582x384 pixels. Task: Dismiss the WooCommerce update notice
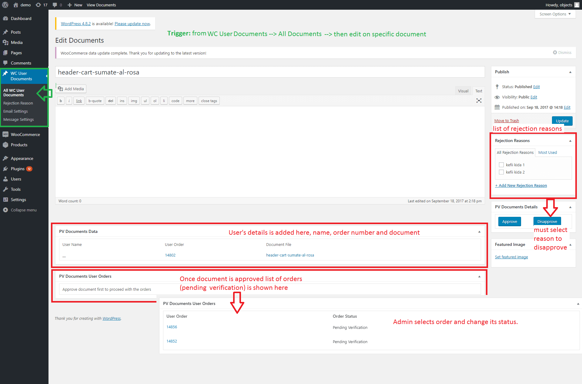562,52
